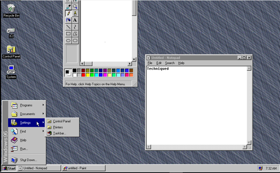
Task: Click the system tray icon beside the clock
Action: (x=261, y=168)
